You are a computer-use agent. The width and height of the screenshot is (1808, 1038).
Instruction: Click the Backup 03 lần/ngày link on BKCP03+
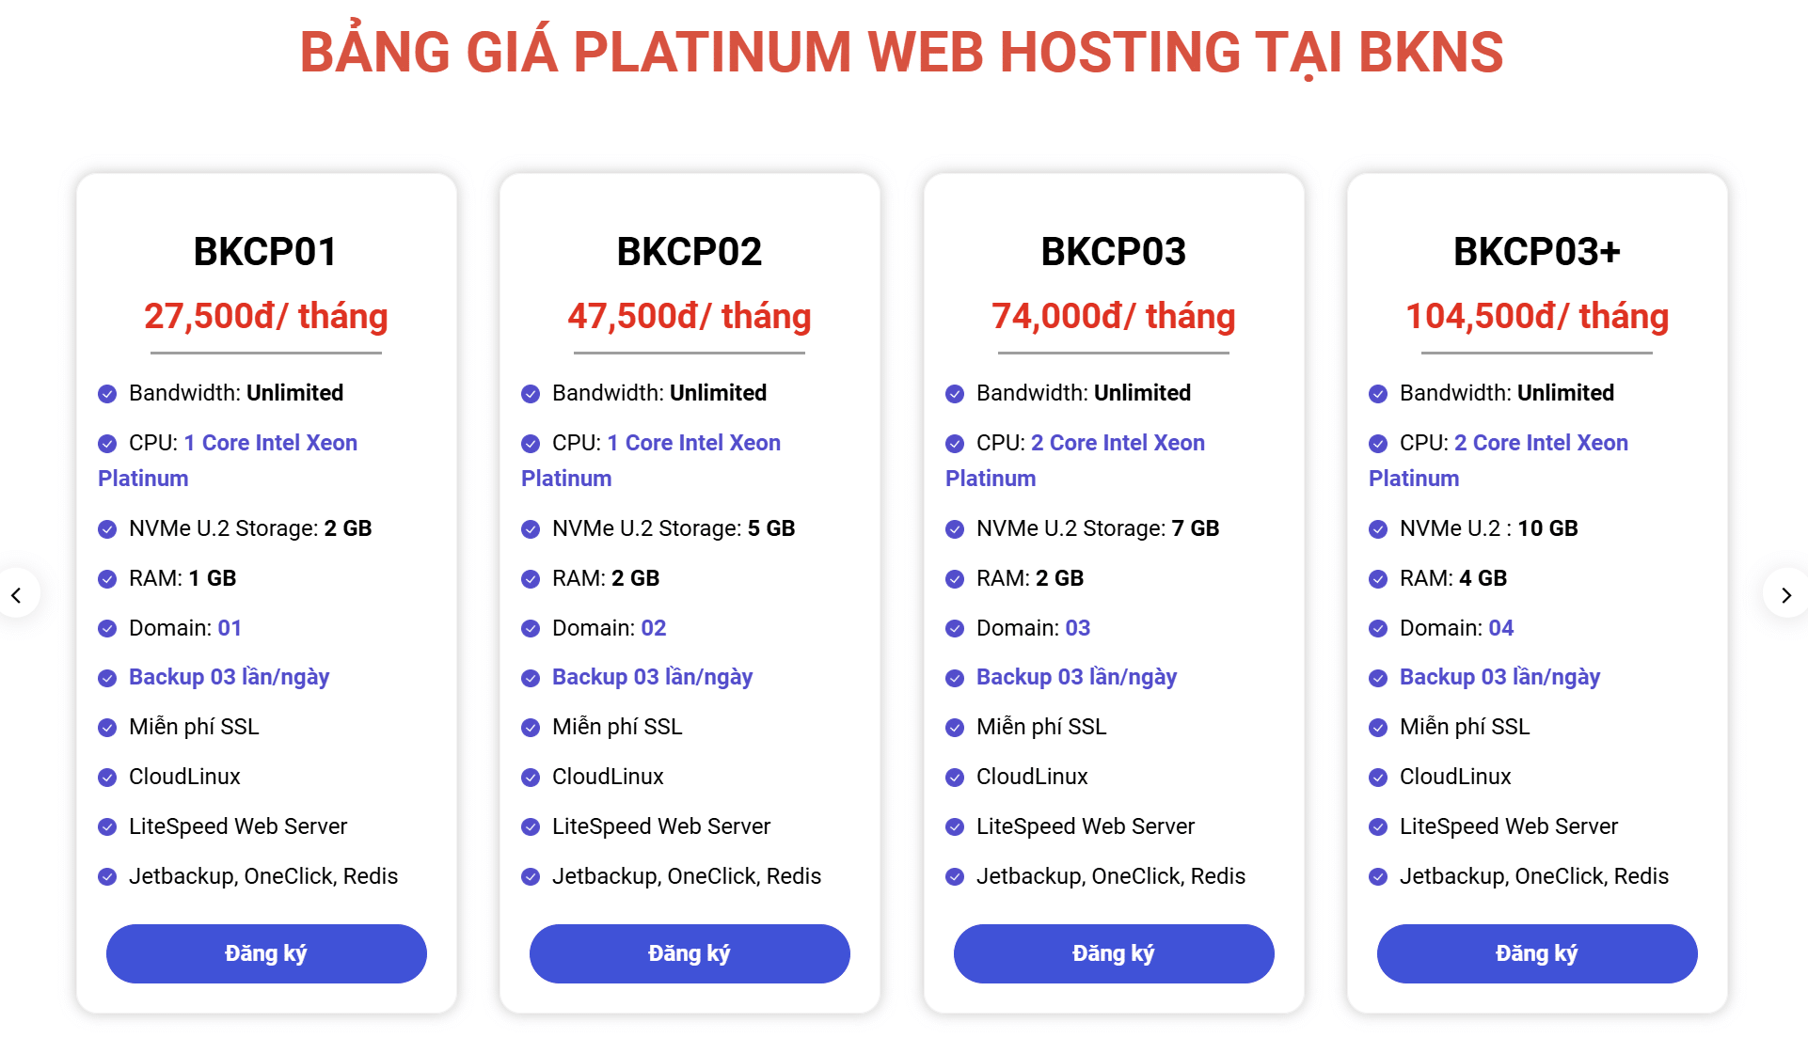(x=1499, y=677)
